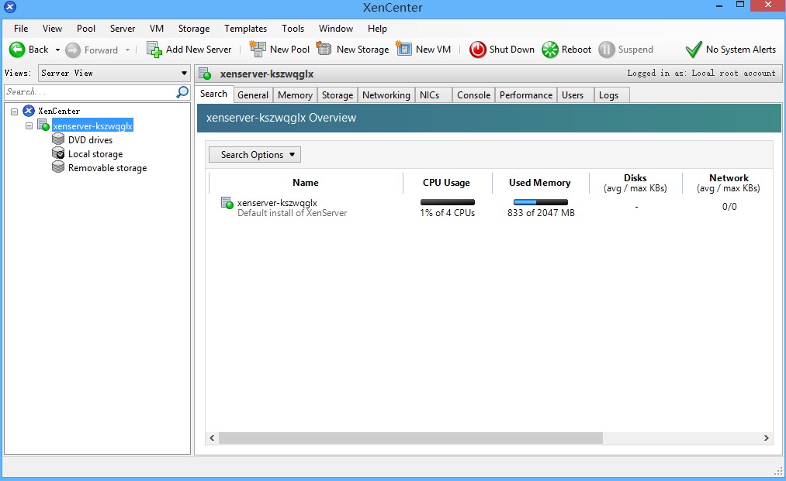
Task: Click the Network column header
Action: [x=729, y=183]
